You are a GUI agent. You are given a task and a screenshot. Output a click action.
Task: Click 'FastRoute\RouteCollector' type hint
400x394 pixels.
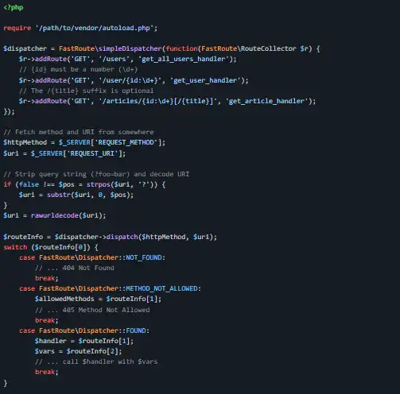[249, 48]
